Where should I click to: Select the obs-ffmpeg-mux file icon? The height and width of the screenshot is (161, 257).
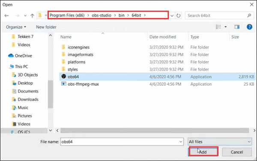coord(63,84)
